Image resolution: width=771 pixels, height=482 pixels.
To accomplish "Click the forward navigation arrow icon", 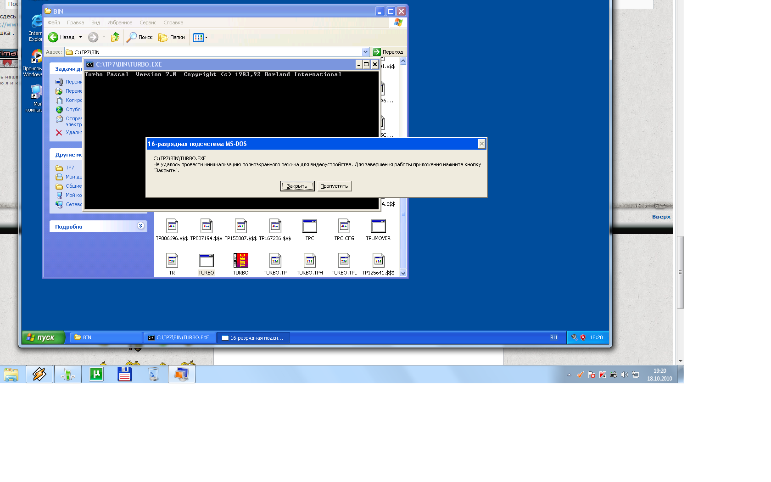I will pos(93,37).
